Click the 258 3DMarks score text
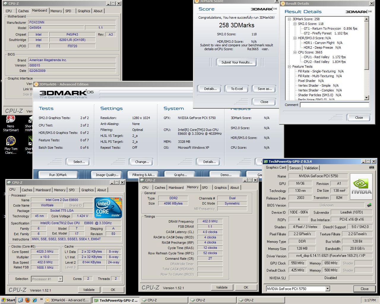380x304 pixels. 237,25
